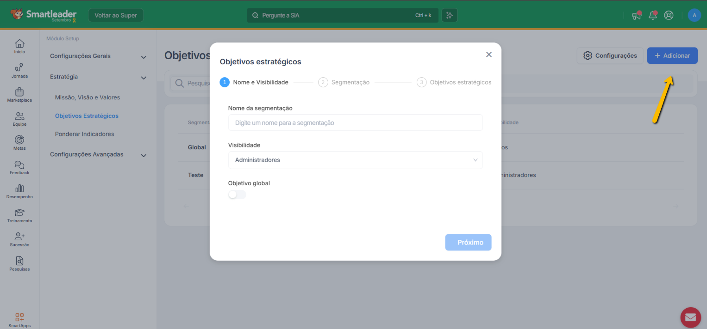Open the Jornada icon in sidebar
This screenshot has width=707, height=329.
click(19, 68)
